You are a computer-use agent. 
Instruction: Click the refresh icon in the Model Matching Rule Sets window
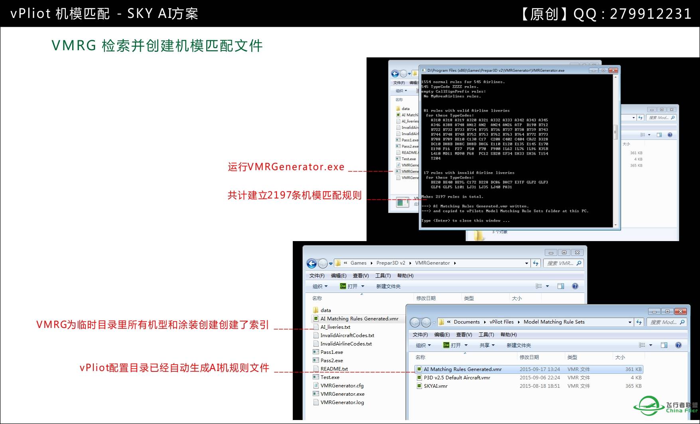tap(639, 322)
